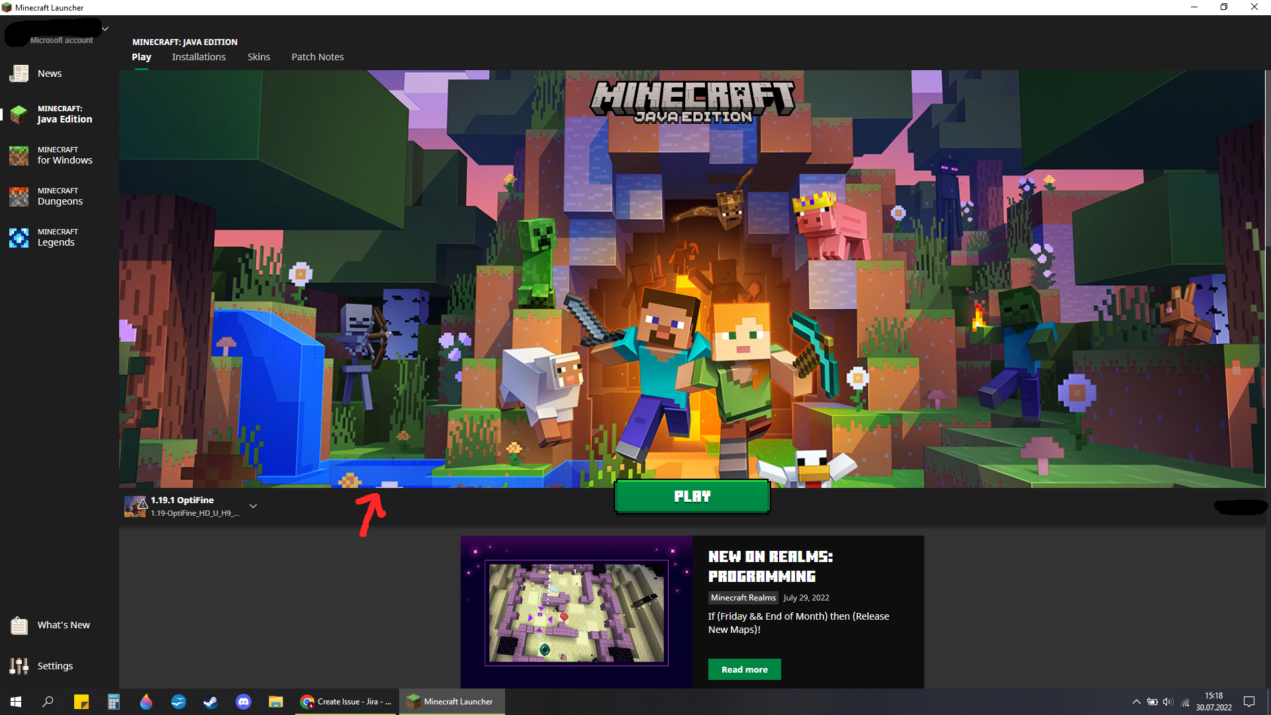Open the Patch Notes tab
The width and height of the screenshot is (1271, 715).
tap(317, 57)
